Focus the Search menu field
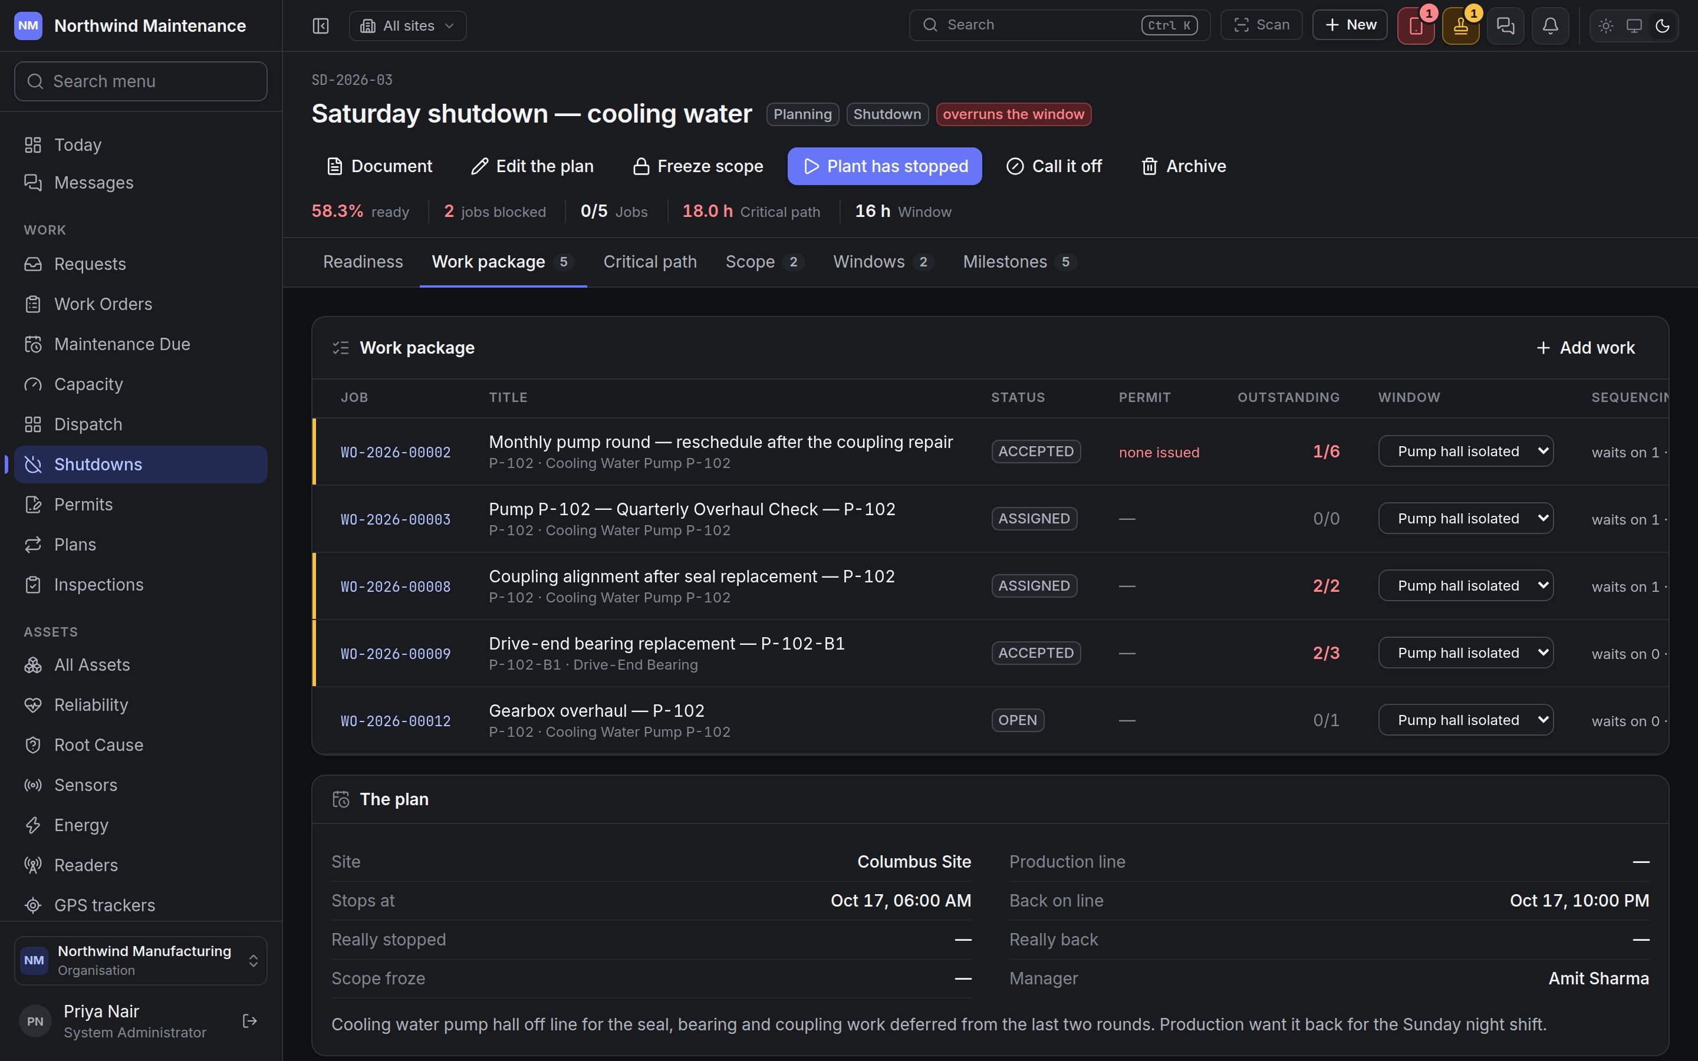The height and width of the screenshot is (1061, 1698). tap(140, 81)
